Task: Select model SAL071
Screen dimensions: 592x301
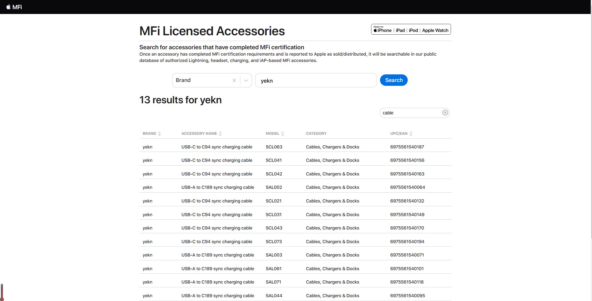Action: 273,282
